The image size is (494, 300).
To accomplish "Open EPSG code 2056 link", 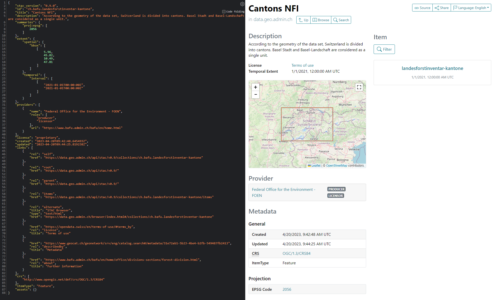I will point(287,289).
